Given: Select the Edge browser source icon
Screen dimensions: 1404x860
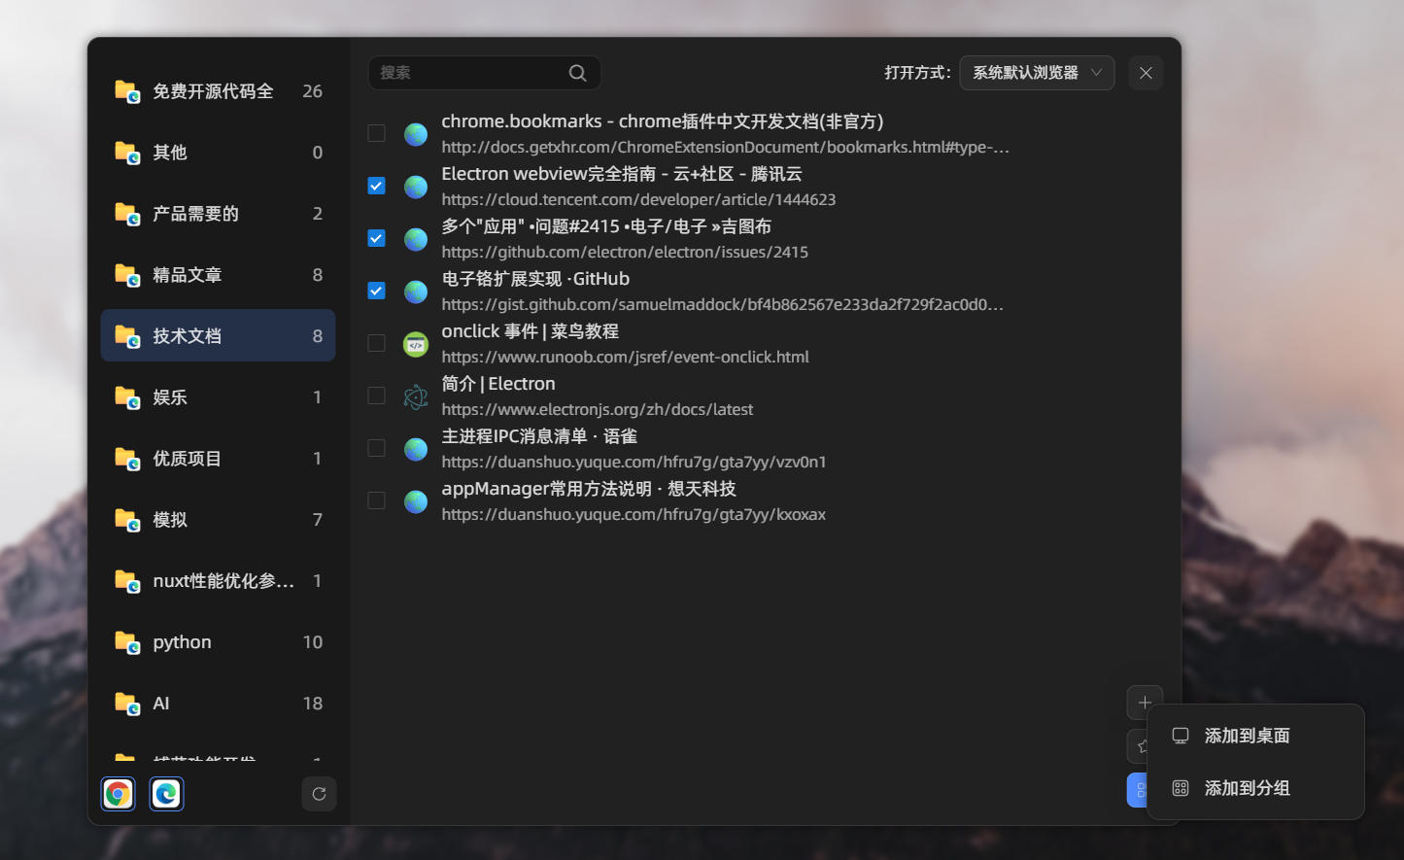Looking at the screenshot, I should point(166,794).
